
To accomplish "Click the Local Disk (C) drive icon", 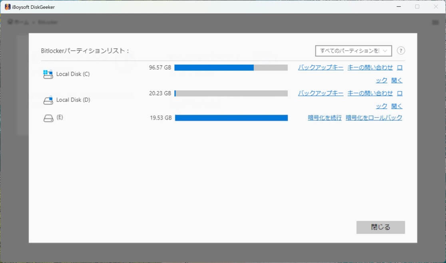I will 48,74.
